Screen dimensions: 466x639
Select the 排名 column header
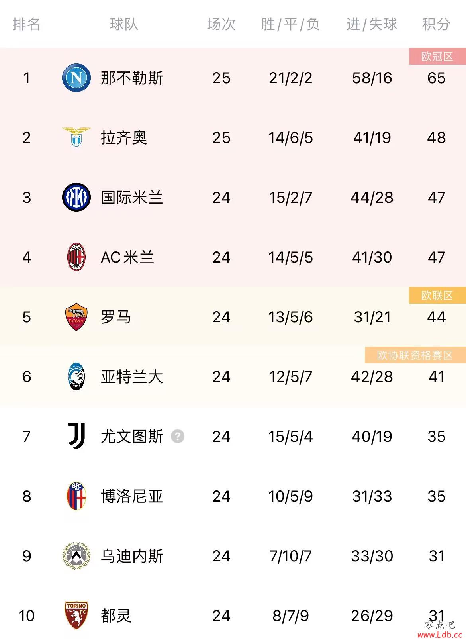tap(26, 24)
